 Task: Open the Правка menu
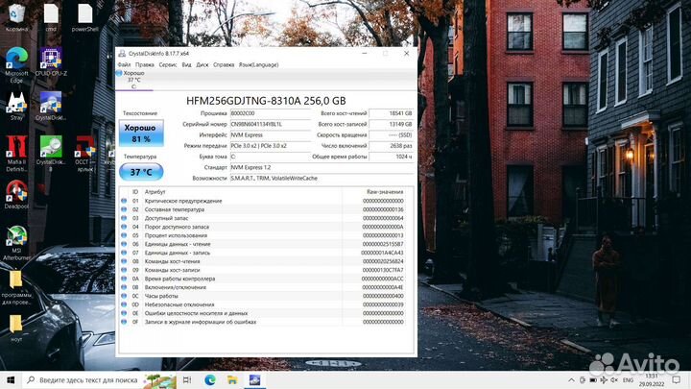pyautogui.click(x=145, y=65)
